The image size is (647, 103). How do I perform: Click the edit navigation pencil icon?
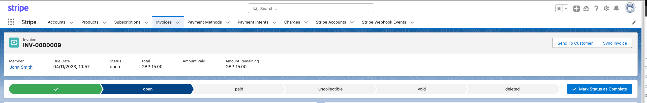click(634, 23)
